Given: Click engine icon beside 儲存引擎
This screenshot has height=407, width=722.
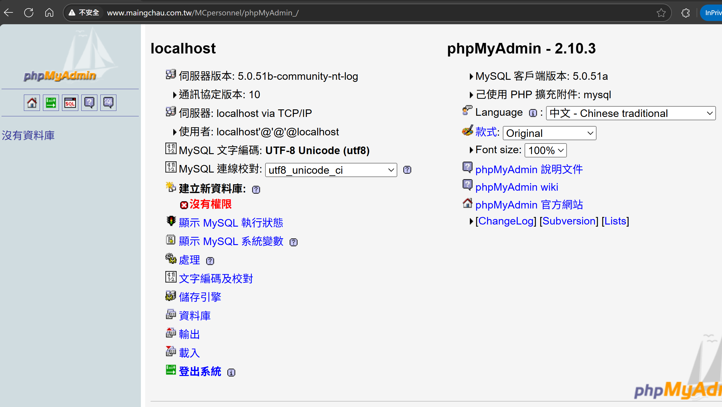Looking at the screenshot, I should tap(171, 296).
